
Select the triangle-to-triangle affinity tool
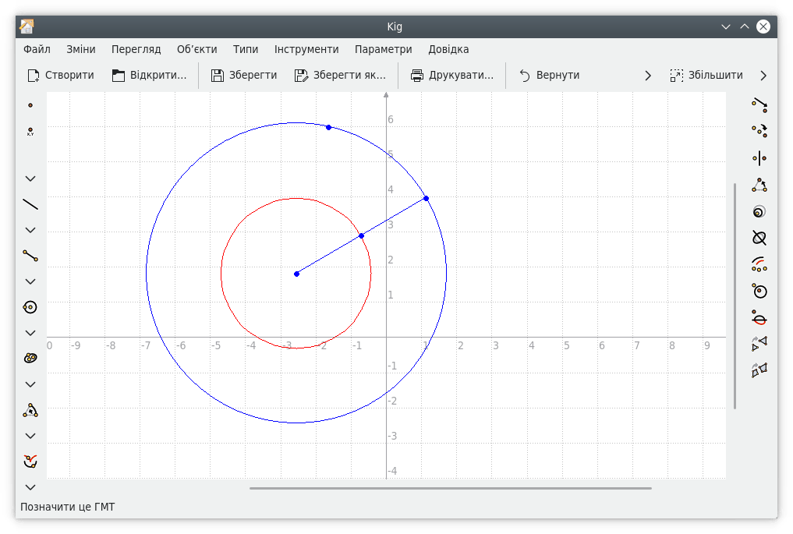(x=759, y=344)
